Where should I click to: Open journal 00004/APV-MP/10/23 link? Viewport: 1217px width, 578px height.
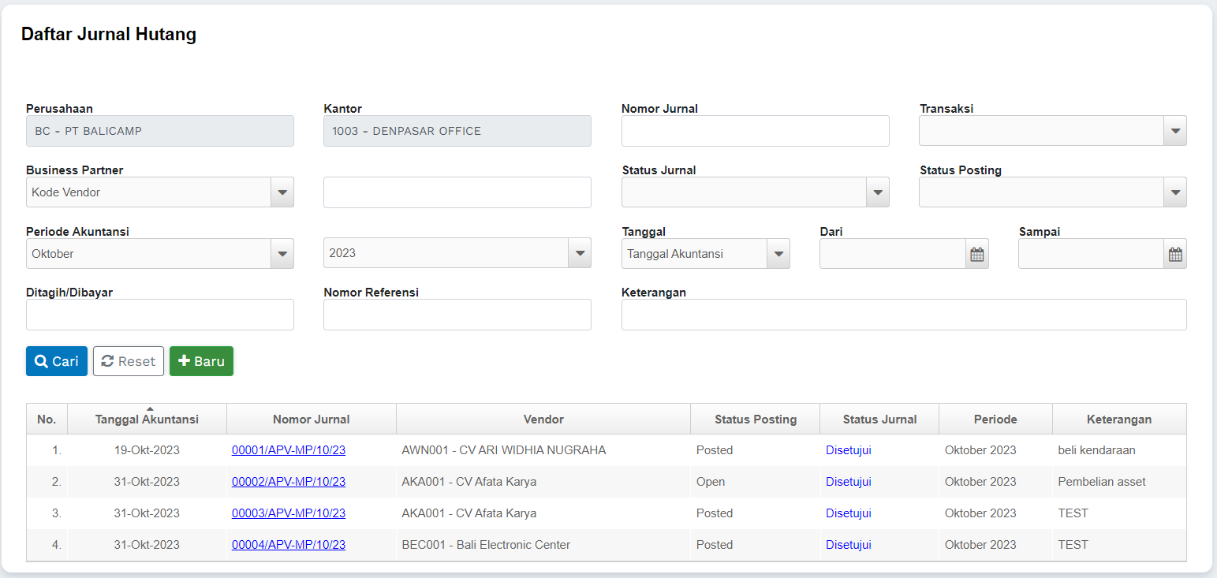pos(289,545)
